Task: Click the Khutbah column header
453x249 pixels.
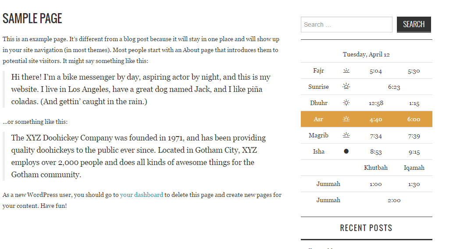Action: pos(375,168)
